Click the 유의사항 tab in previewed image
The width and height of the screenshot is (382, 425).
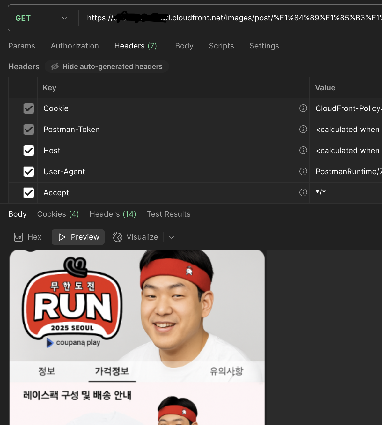[x=226, y=371]
